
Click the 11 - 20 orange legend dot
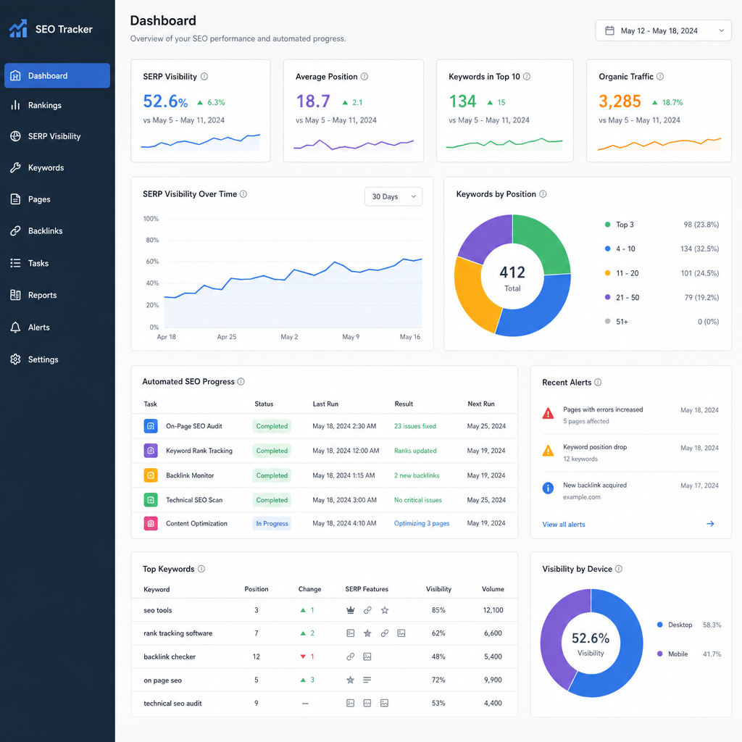[608, 273]
